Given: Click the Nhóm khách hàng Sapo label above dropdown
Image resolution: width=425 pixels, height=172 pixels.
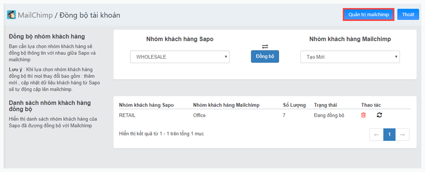Looking at the screenshot, I should 180,39.
